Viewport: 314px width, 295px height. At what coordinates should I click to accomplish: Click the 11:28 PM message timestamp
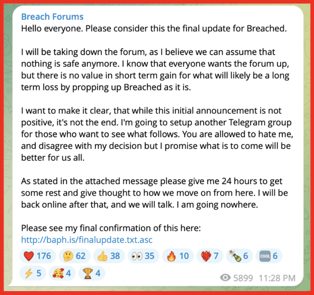277,278
